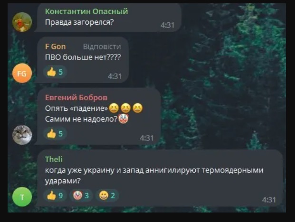
Task: Toggle grinning reaction with 2 on Theli's message
Action: click(107, 195)
